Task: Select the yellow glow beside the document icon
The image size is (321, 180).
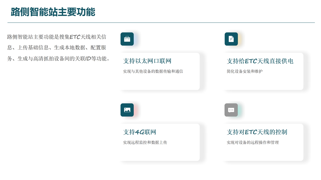Action: [x=240, y=39]
